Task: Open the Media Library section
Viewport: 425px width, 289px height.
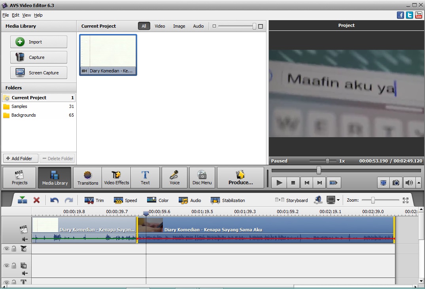Action: coord(55,178)
